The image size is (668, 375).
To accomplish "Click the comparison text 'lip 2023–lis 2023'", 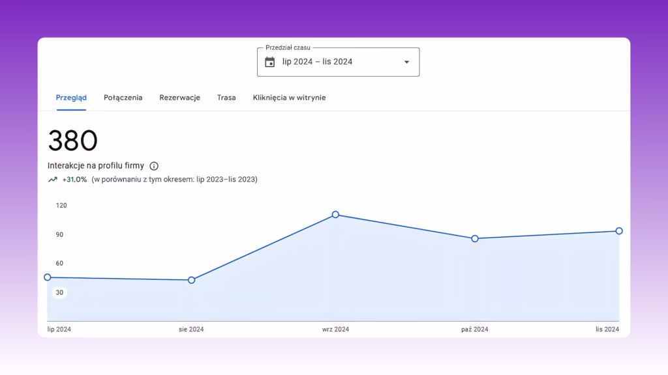I will 226,180.
